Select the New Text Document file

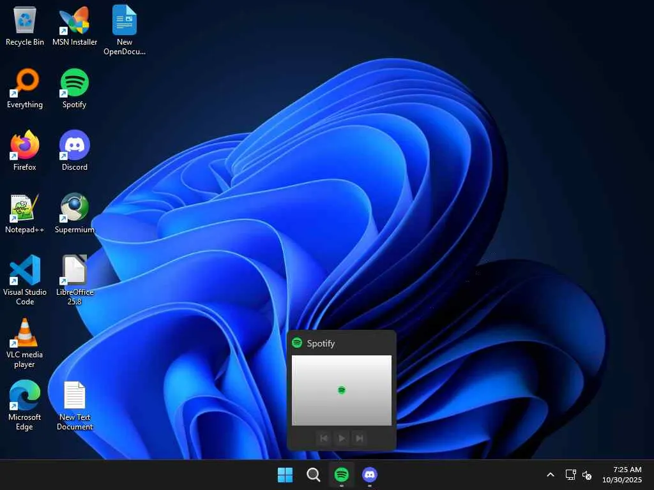point(75,405)
